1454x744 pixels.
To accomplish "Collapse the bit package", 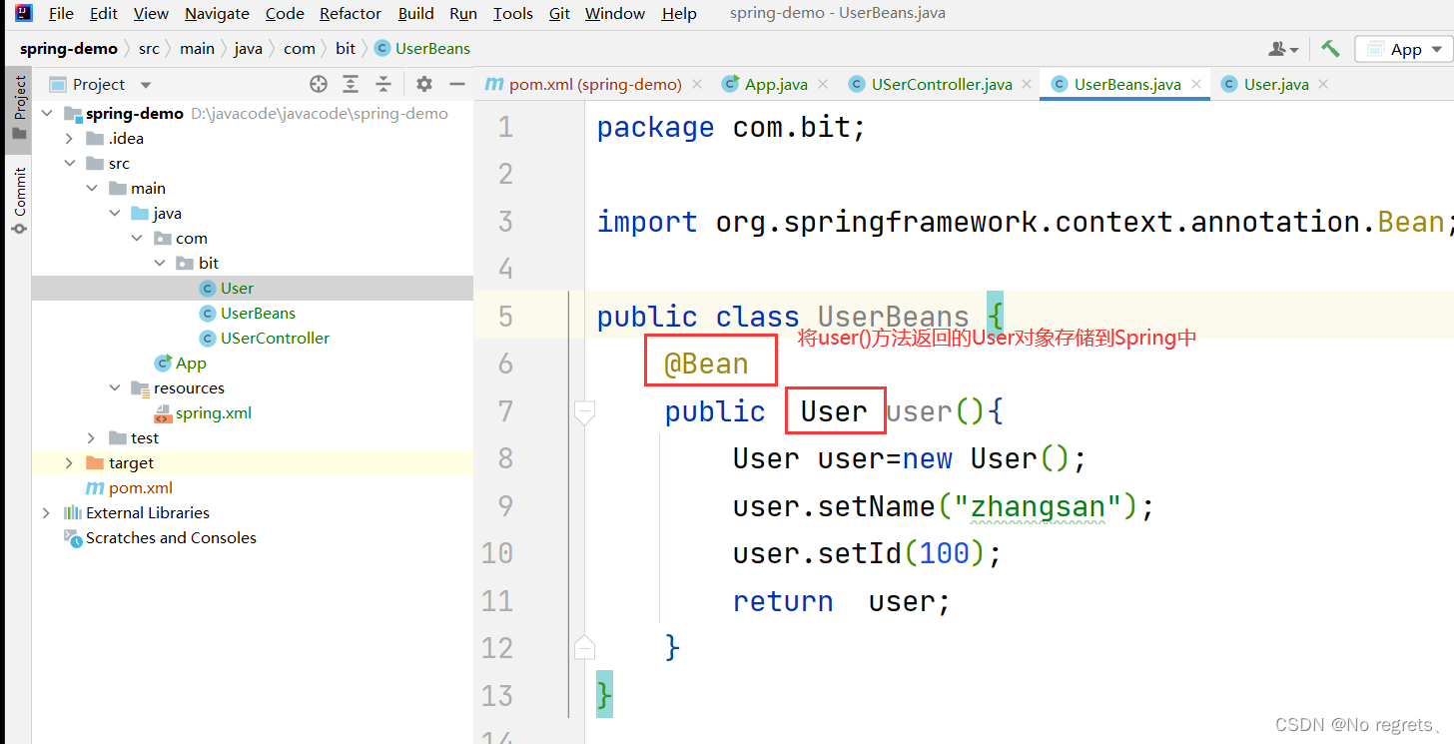I will [160, 263].
